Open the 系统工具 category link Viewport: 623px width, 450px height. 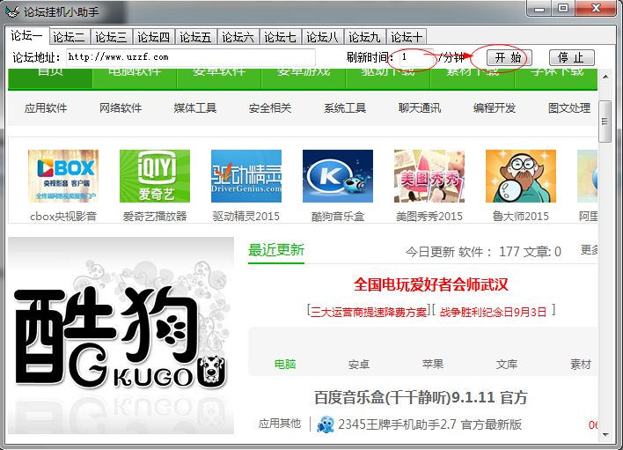[x=345, y=107]
